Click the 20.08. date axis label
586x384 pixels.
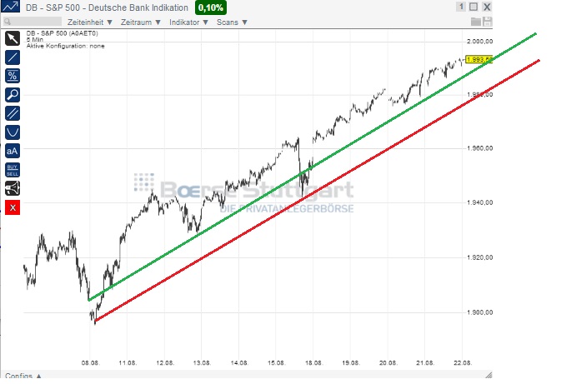pyautogui.click(x=388, y=363)
